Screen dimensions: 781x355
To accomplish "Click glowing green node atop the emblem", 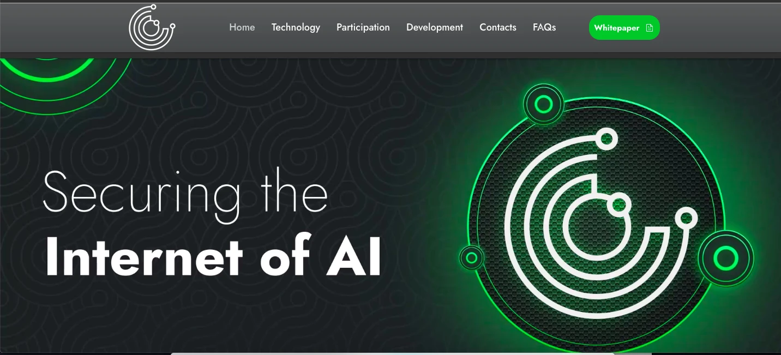I will pyautogui.click(x=543, y=104).
